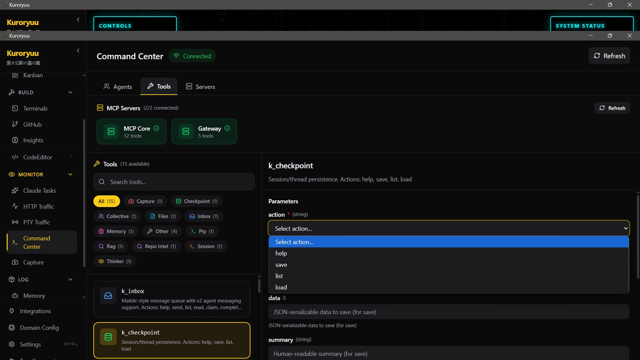Switch to the Agents tab
The width and height of the screenshot is (640, 360).
[x=118, y=87]
